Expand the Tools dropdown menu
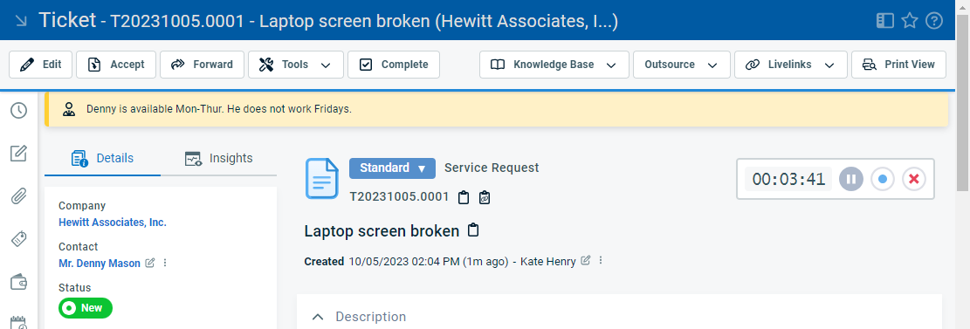 (296, 65)
